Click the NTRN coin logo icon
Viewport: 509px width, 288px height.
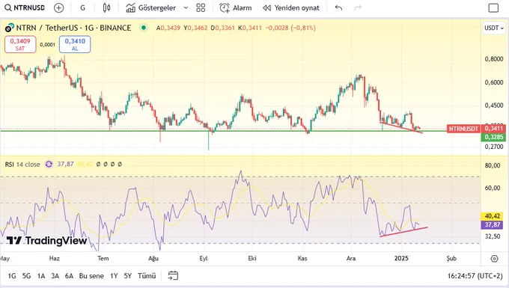click(x=10, y=28)
